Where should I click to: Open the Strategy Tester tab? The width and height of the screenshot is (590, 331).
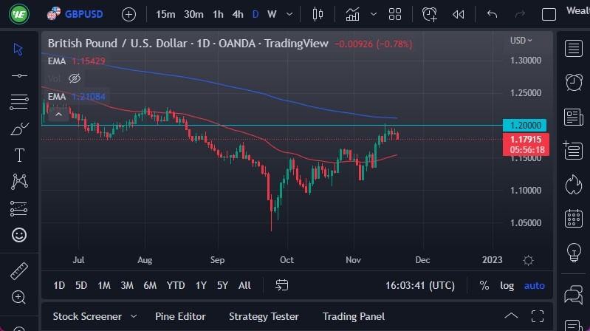tap(264, 316)
